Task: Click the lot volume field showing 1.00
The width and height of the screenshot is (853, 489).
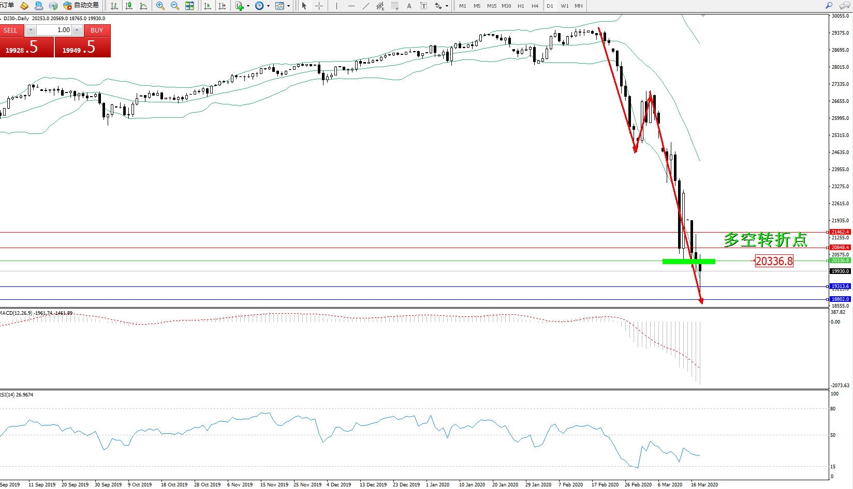Action: point(54,30)
